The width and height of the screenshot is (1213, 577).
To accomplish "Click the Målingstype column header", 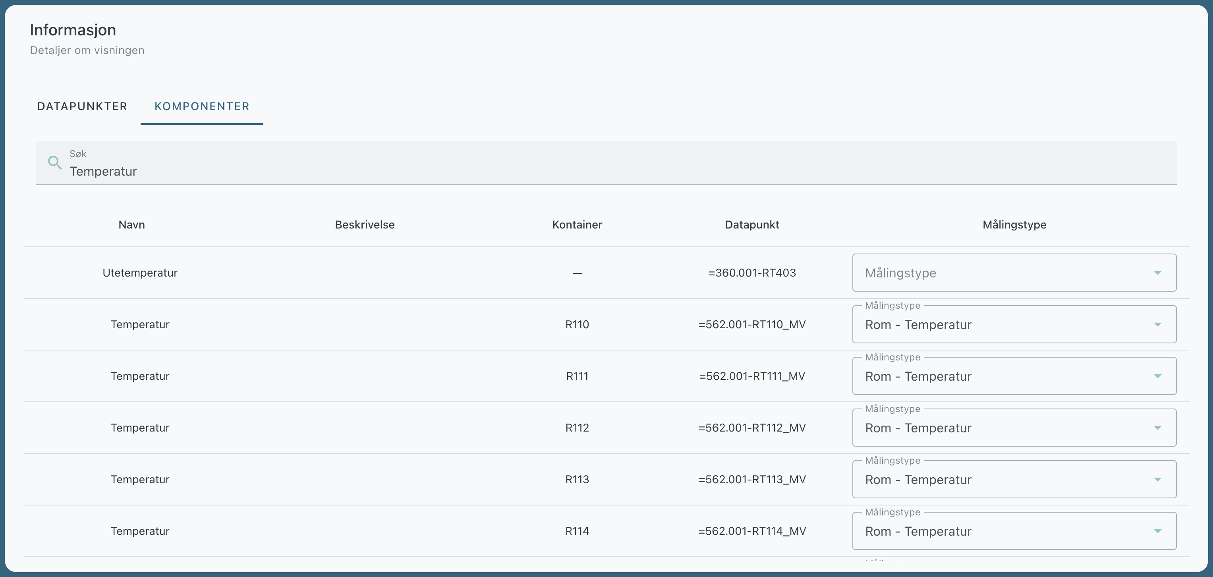I will point(1014,225).
